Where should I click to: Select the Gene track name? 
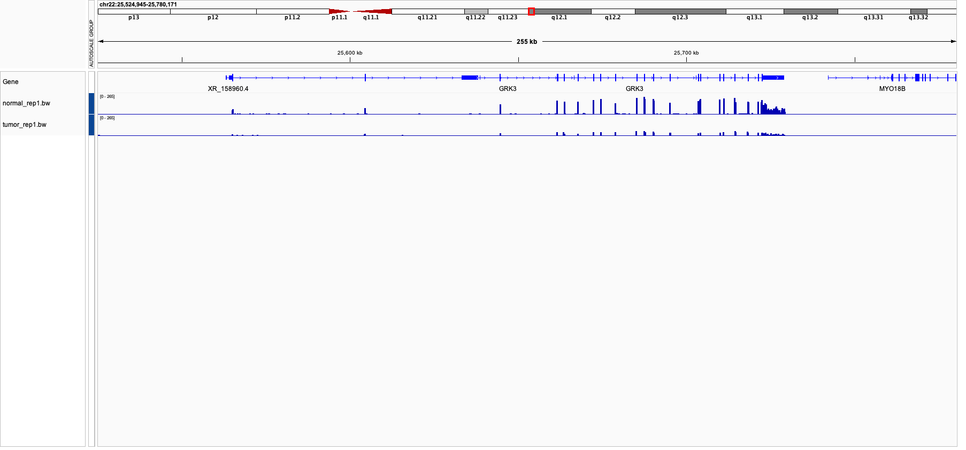[x=11, y=82]
